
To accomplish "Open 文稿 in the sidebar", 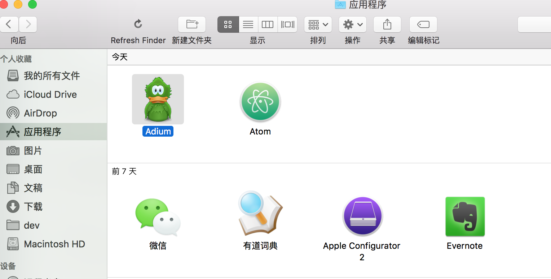I will [x=53, y=188].
